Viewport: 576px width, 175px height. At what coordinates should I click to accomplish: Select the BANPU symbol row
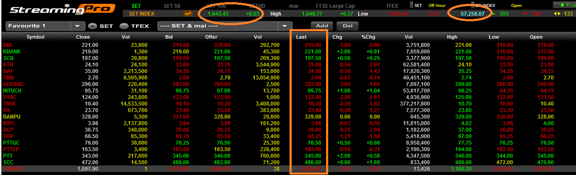click(x=288, y=116)
